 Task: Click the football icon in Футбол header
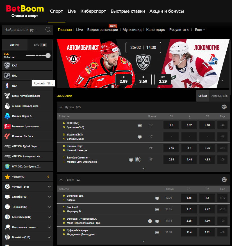pyautogui.click(x=224, y=107)
